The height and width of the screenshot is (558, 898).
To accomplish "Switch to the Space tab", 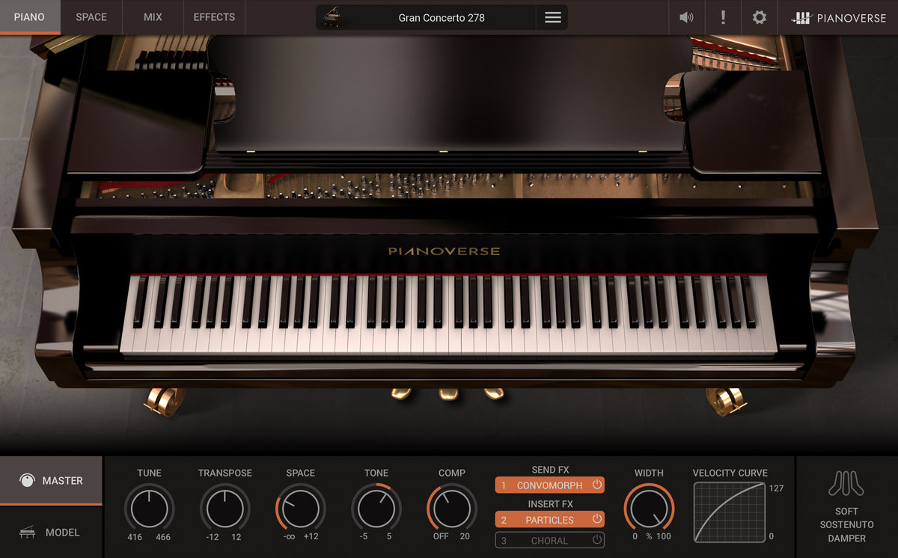I will pyautogui.click(x=91, y=17).
